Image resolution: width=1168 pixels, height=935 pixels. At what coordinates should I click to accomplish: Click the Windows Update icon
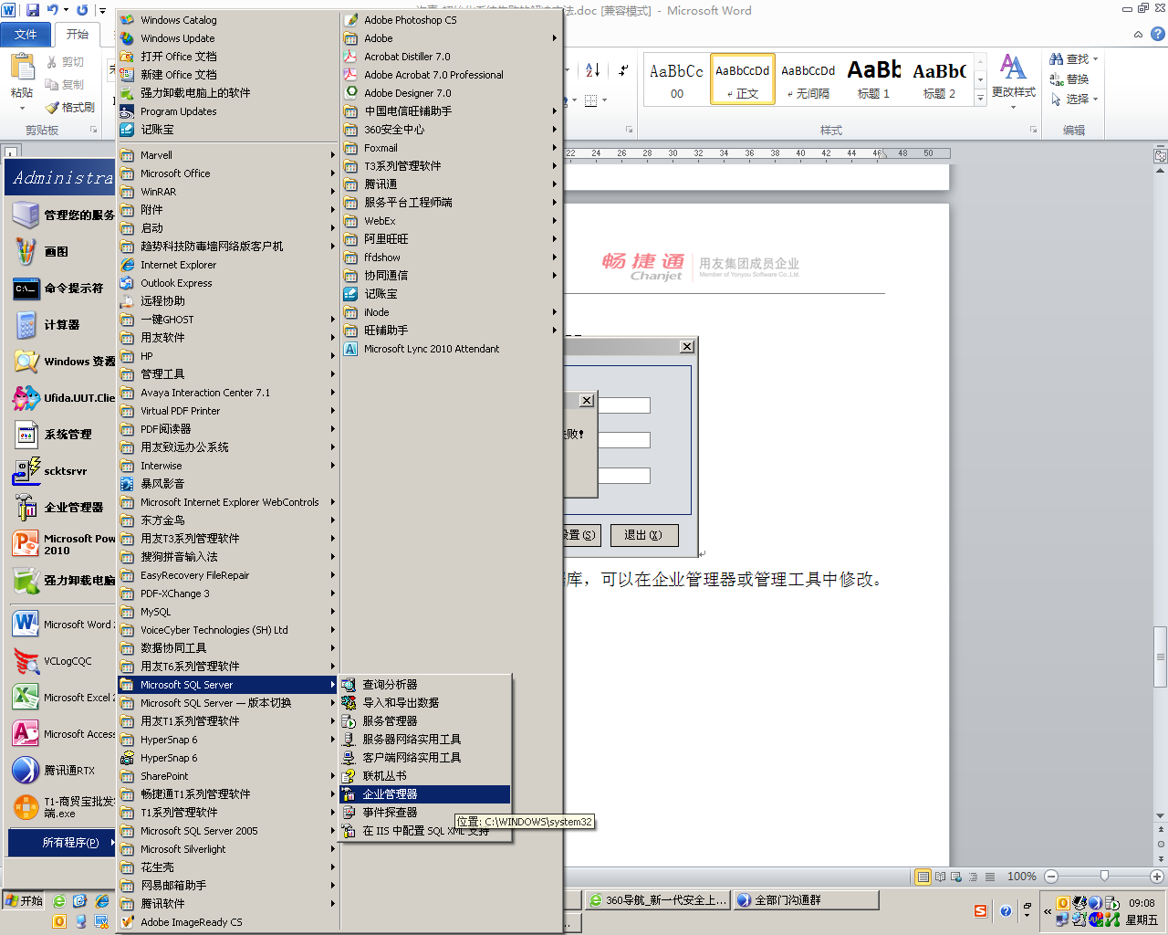(x=127, y=38)
